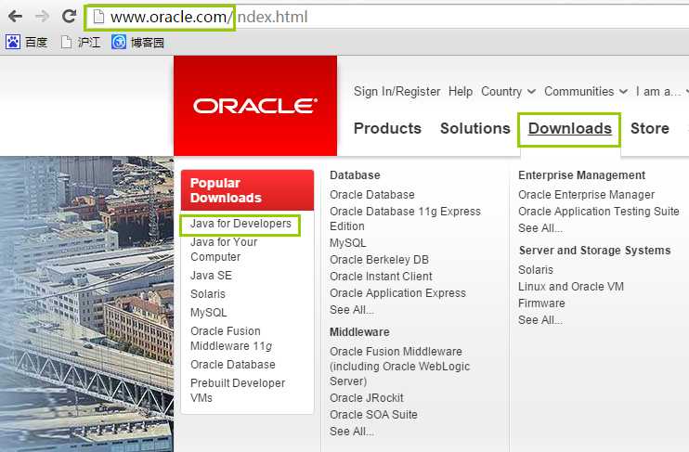Click Server and Storage Systems heading

[x=594, y=251]
